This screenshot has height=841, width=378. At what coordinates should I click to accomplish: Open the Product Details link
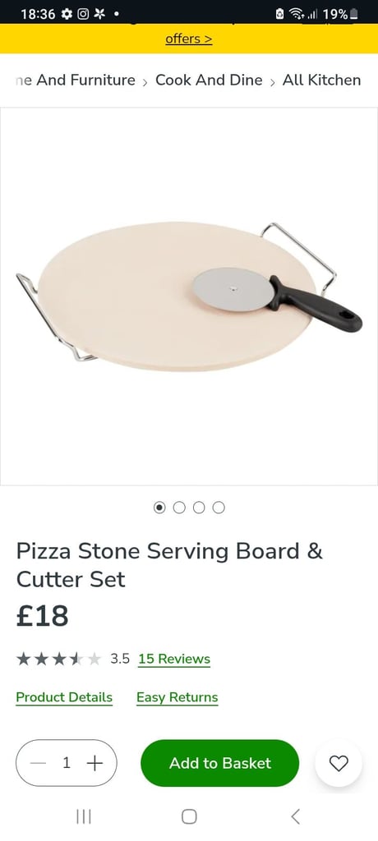[64, 697]
